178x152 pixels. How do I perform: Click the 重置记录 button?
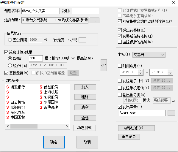pos(129,137)
